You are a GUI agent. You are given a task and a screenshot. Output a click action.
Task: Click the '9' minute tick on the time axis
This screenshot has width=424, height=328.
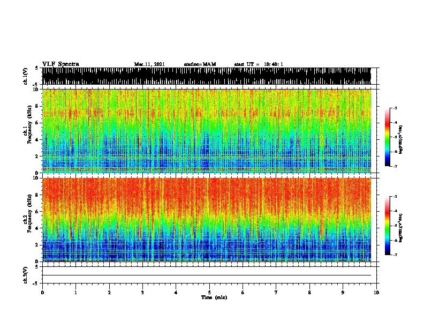[343, 293]
